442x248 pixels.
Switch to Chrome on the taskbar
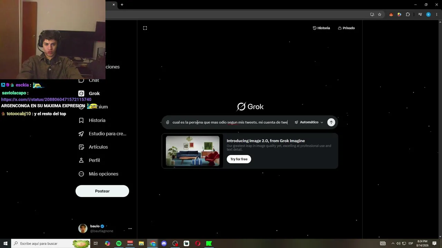click(153, 244)
